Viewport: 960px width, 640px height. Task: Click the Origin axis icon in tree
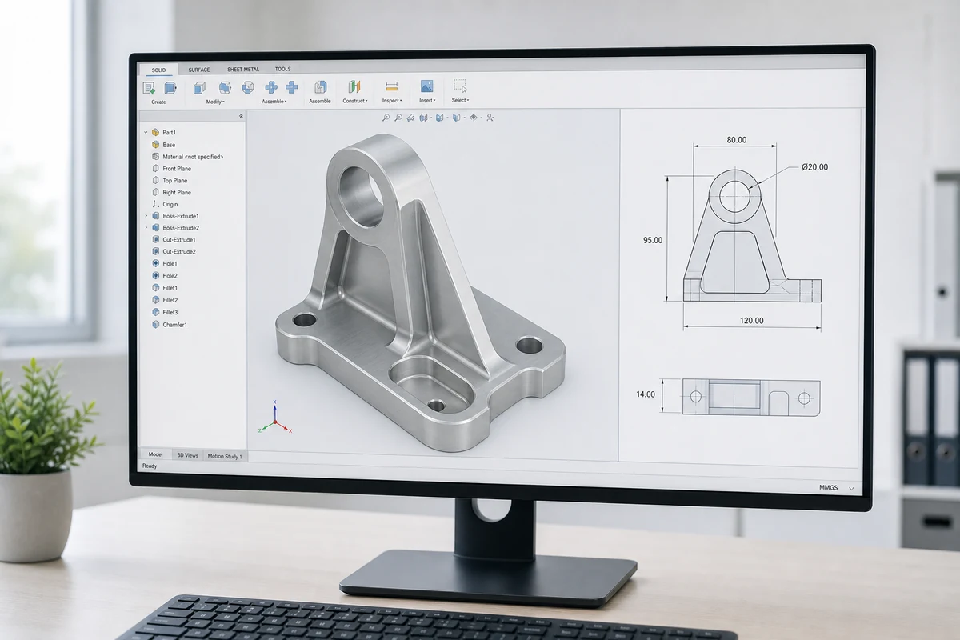click(155, 204)
